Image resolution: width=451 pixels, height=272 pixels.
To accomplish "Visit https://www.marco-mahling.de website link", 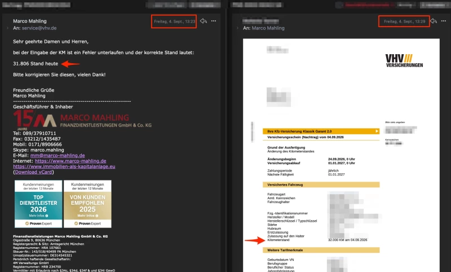I will tap(70, 161).
